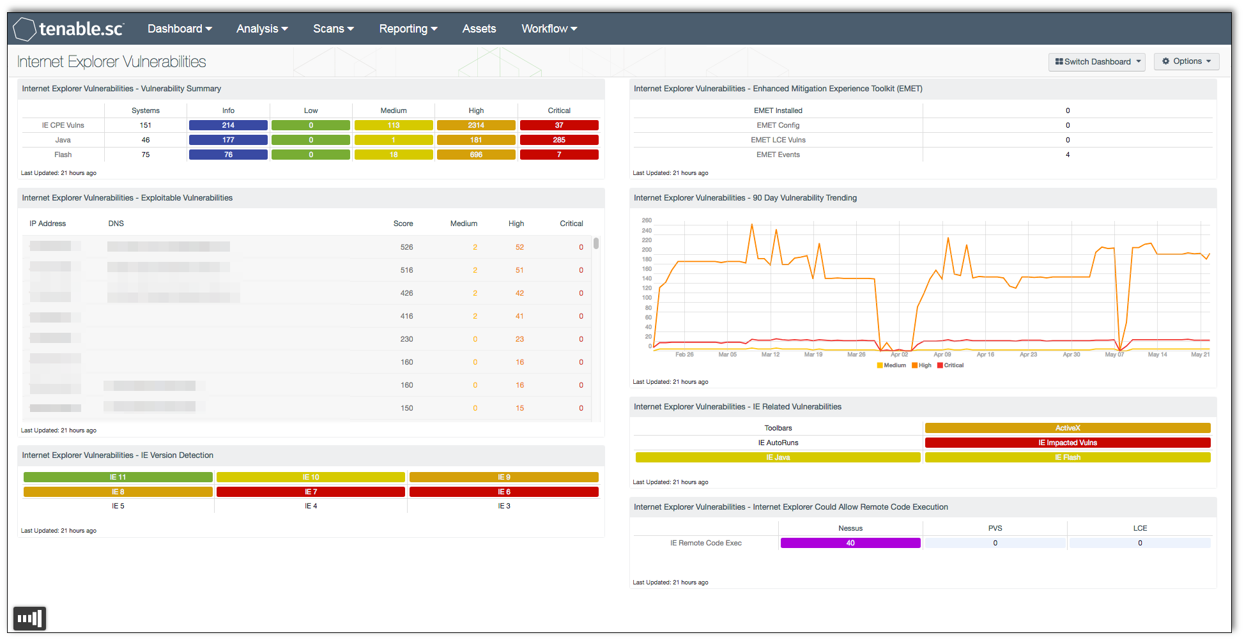Click the Critical column header in exploitable table

point(571,224)
